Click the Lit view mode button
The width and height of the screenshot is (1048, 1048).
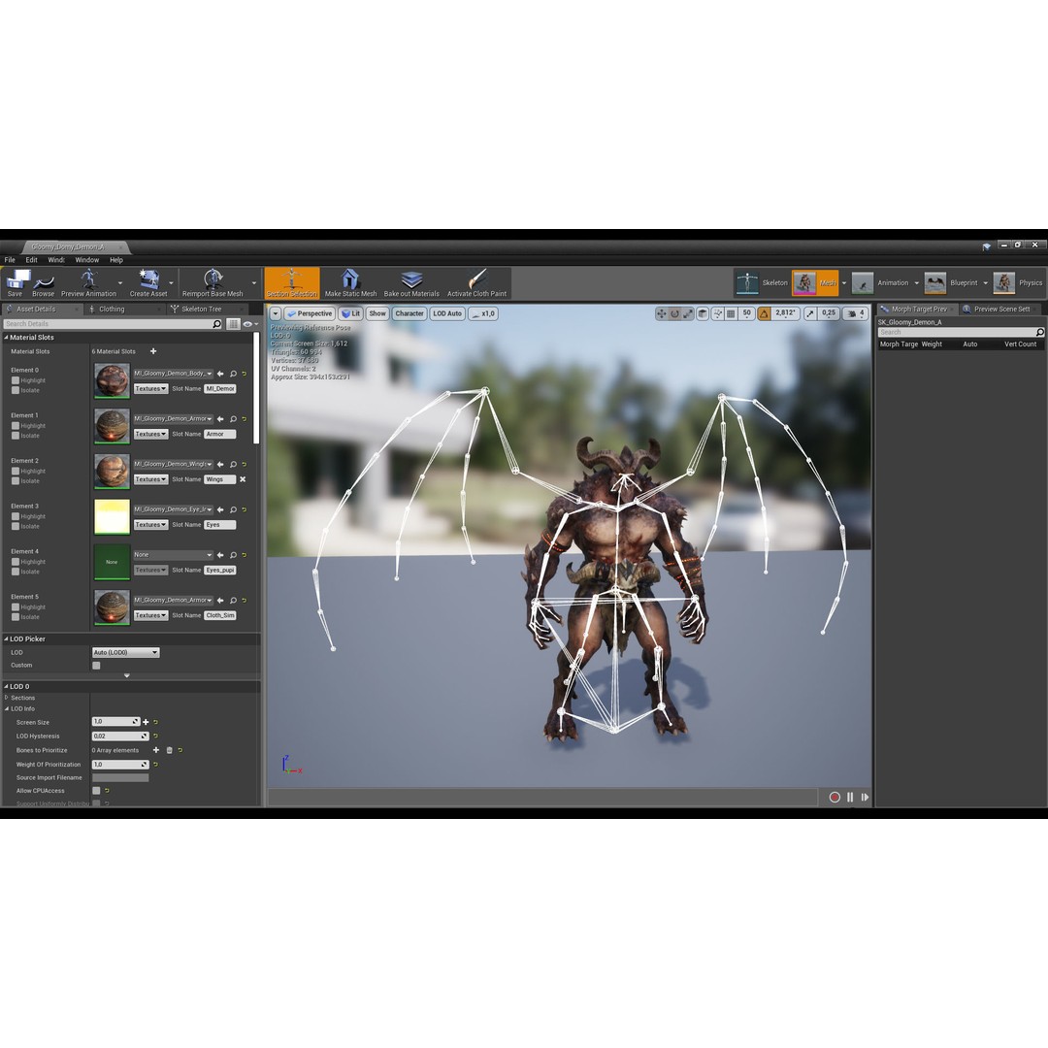[350, 313]
